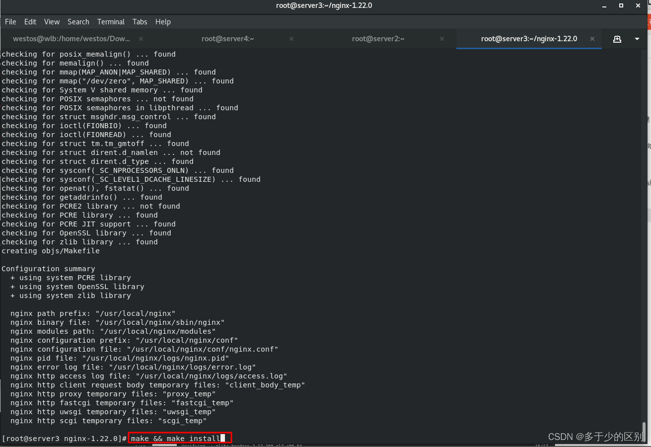Viewport: 651px width, 447px height.
Task: Click the [root@server3 nginx-1.22.0]# prompt
Action: pos(64,439)
